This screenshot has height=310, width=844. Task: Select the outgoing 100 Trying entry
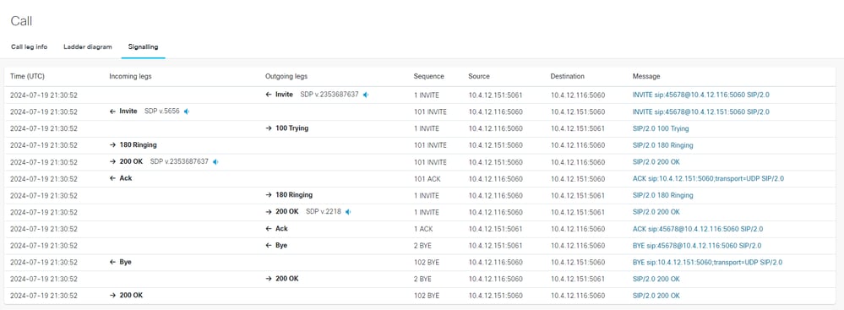(x=287, y=128)
